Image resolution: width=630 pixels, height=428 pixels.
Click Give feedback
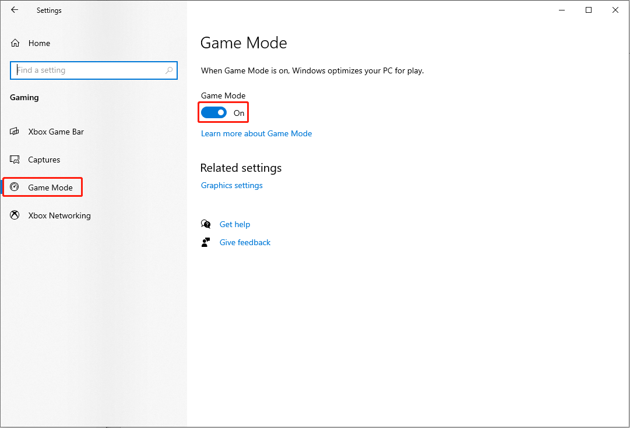click(x=245, y=242)
